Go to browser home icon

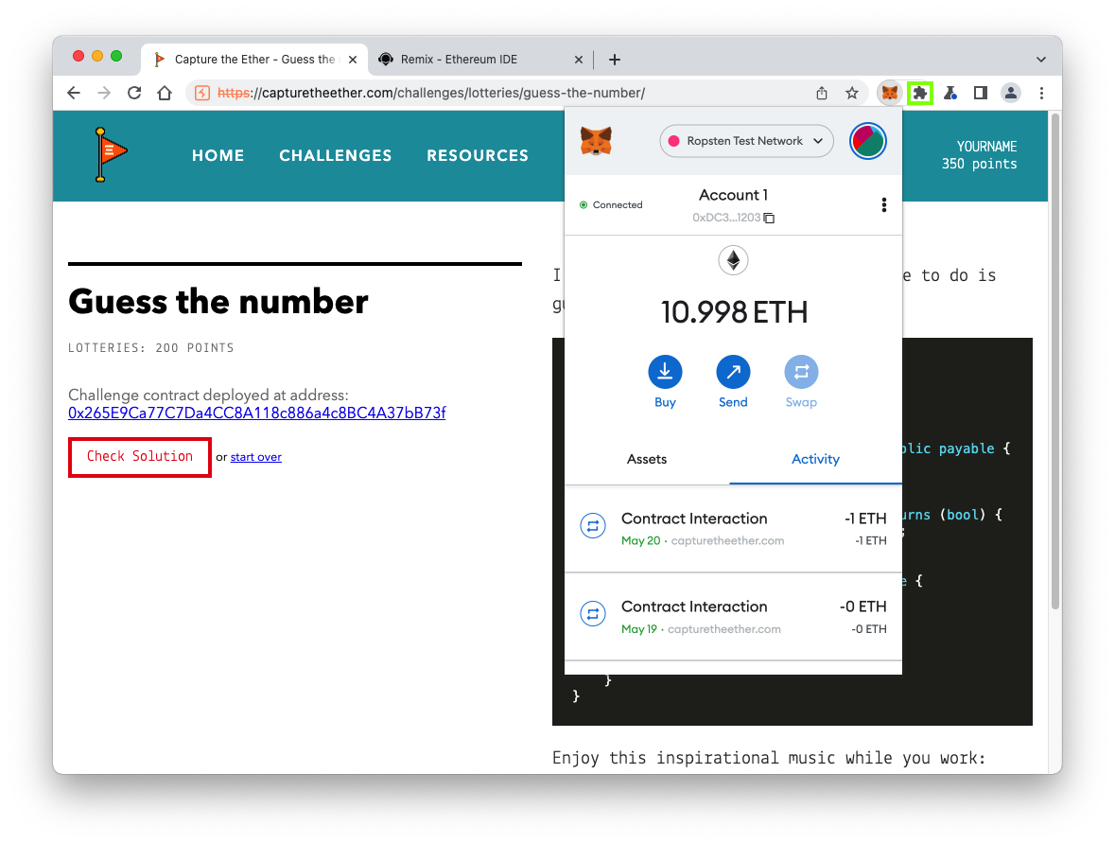(x=165, y=94)
